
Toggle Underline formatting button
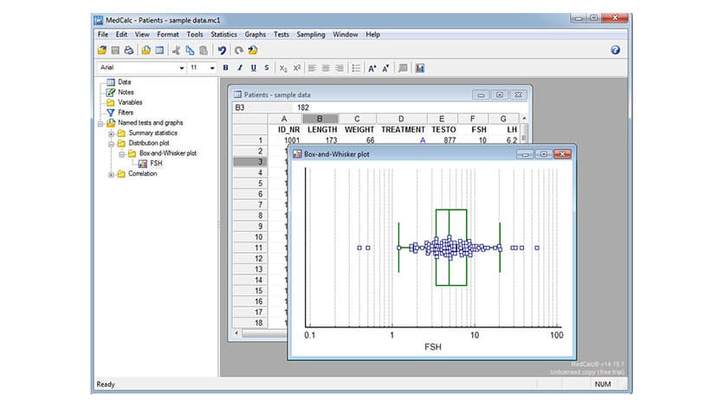[x=253, y=68]
